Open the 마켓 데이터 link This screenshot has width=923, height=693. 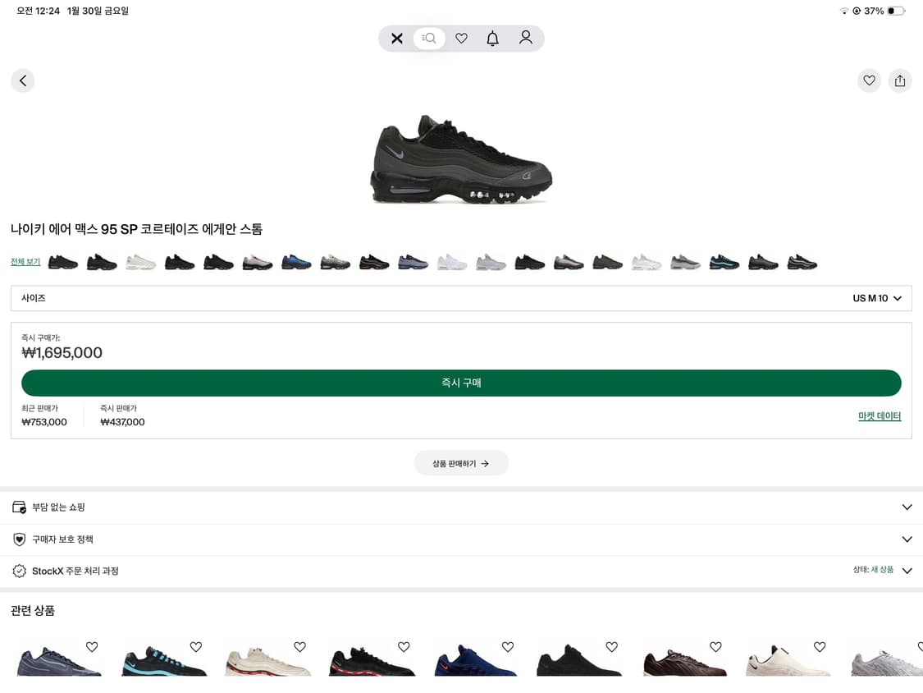[x=880, y=416]
